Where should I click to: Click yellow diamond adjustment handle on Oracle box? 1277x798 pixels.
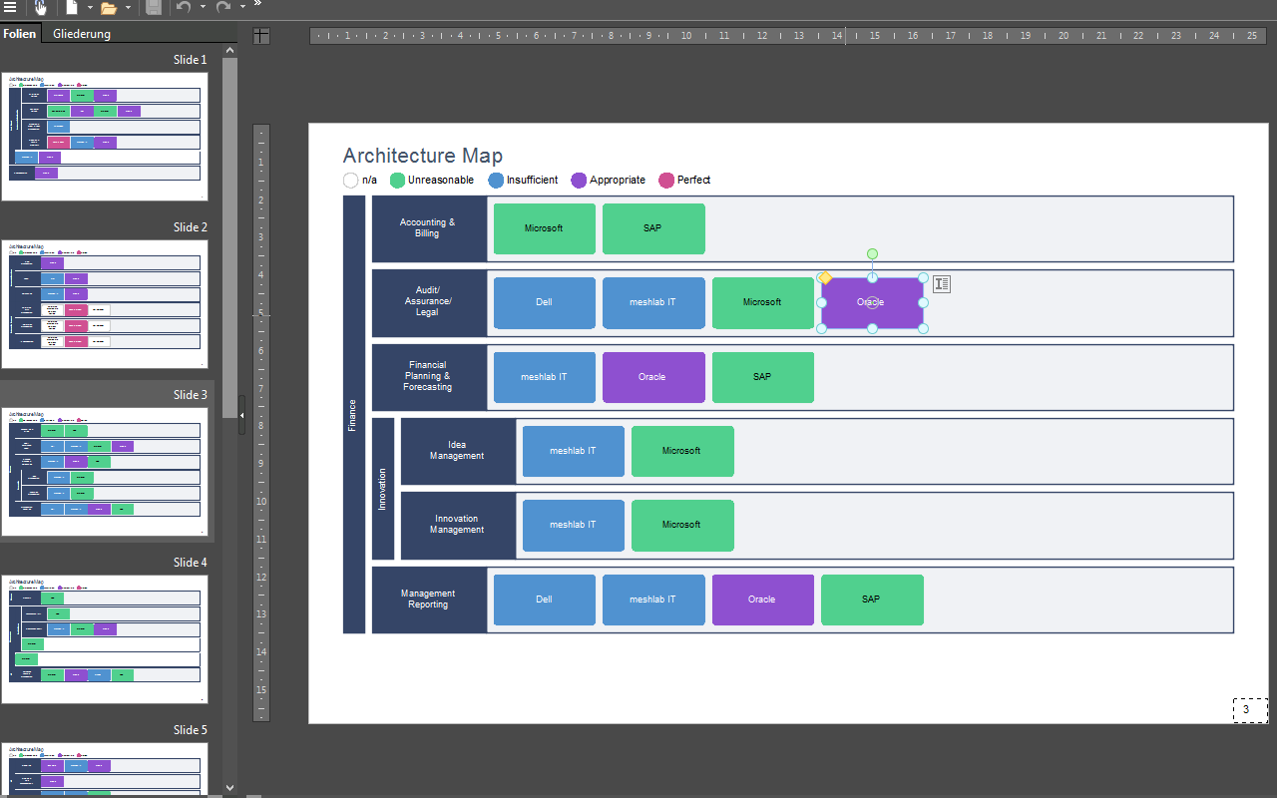[x=825, y=277]
